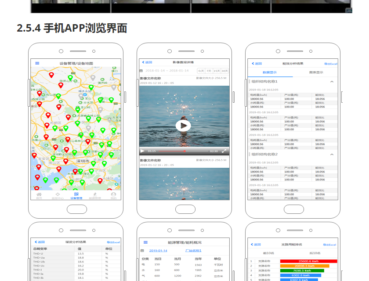
Task: Open hamburger menu on 设备管理/设备地图 screen
Action: click(37, 63)
